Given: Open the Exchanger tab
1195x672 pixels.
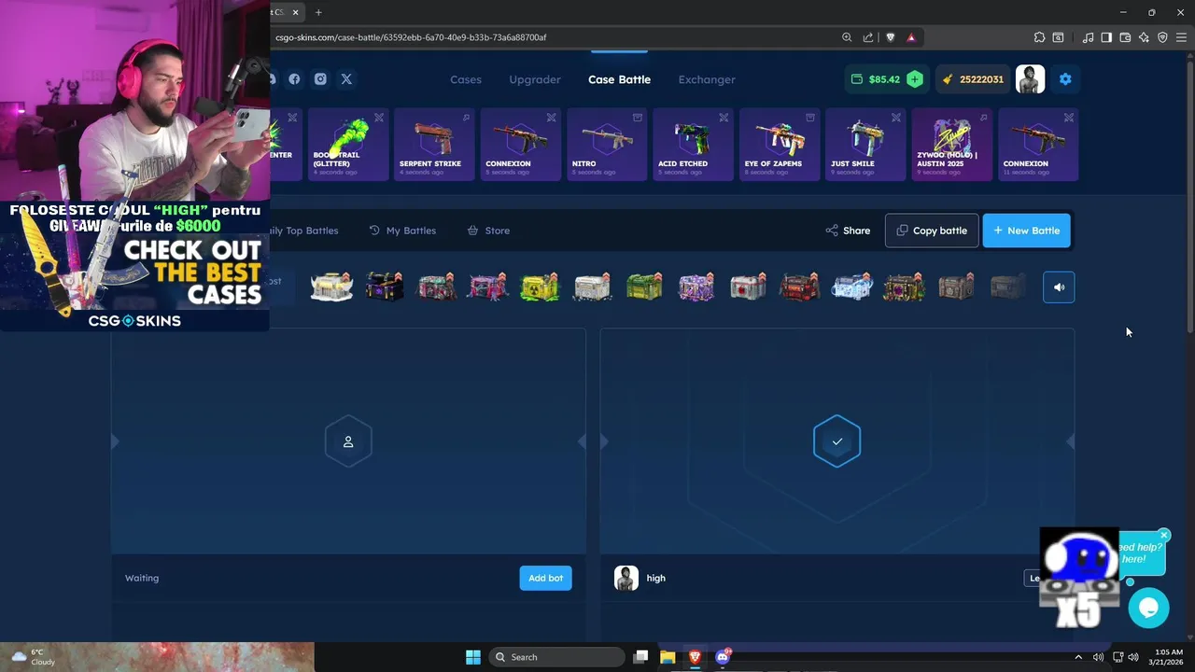Looking at the screenshot, I should (x=707, y=79).
